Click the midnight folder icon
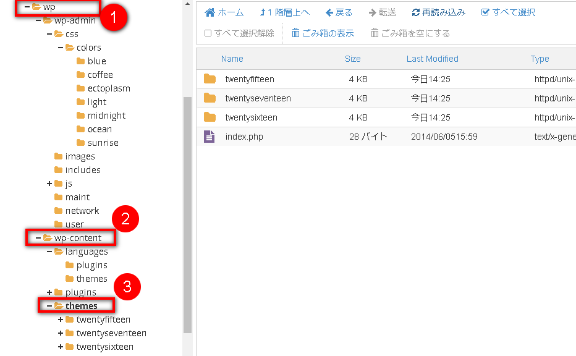 [81, 116]
